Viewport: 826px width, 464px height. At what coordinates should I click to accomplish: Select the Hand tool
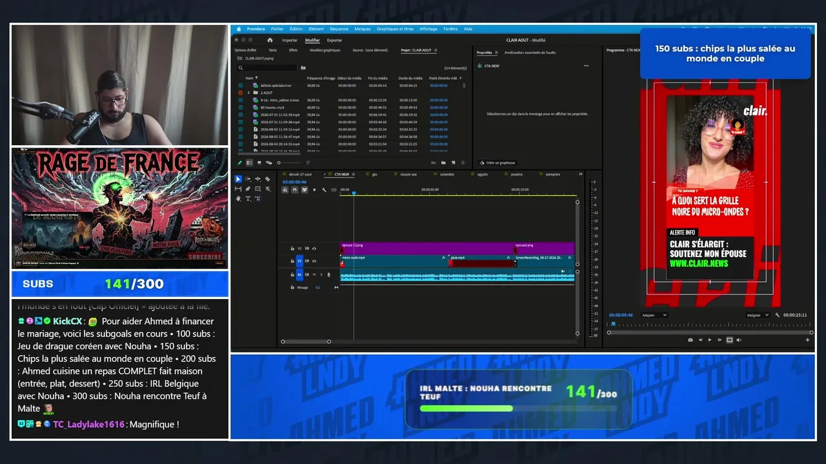(238, 198)
